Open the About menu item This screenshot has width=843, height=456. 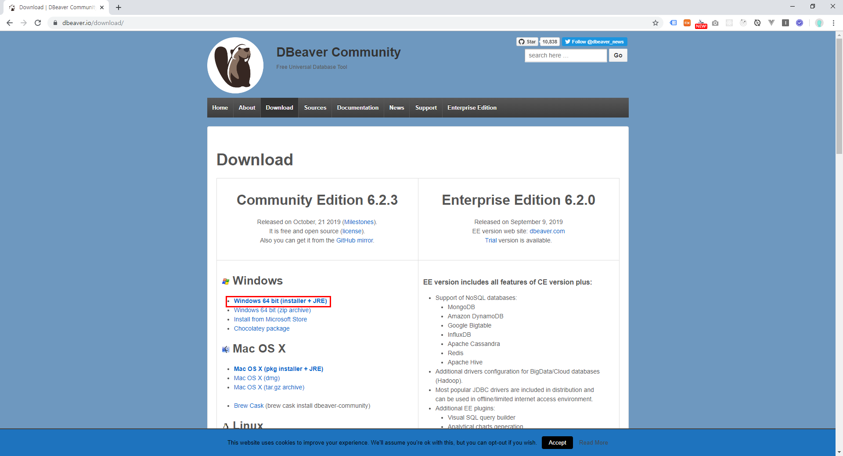point(247,107)
